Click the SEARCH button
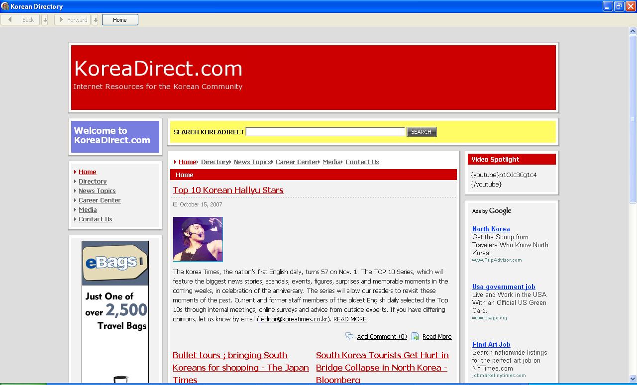Image resolution: width=637 pixels, height=385 pixels. pyautogui.click(x=422, y=132)
